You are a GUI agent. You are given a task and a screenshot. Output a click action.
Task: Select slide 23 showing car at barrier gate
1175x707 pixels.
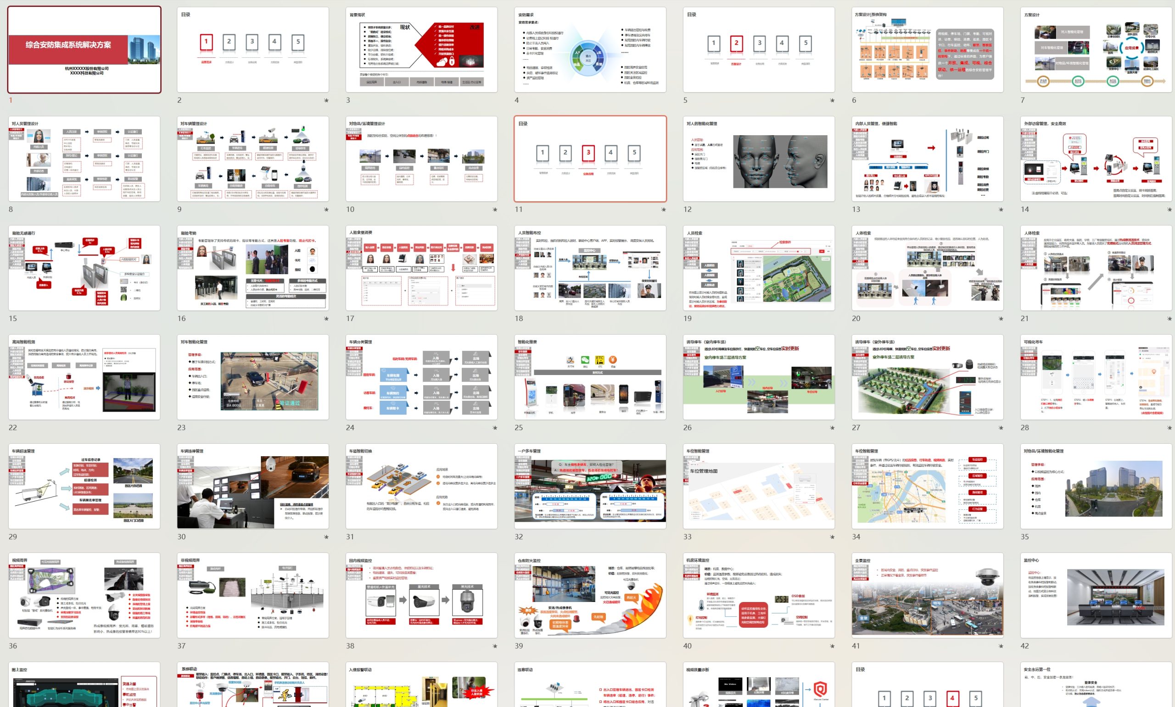click(x=253, y=377)
